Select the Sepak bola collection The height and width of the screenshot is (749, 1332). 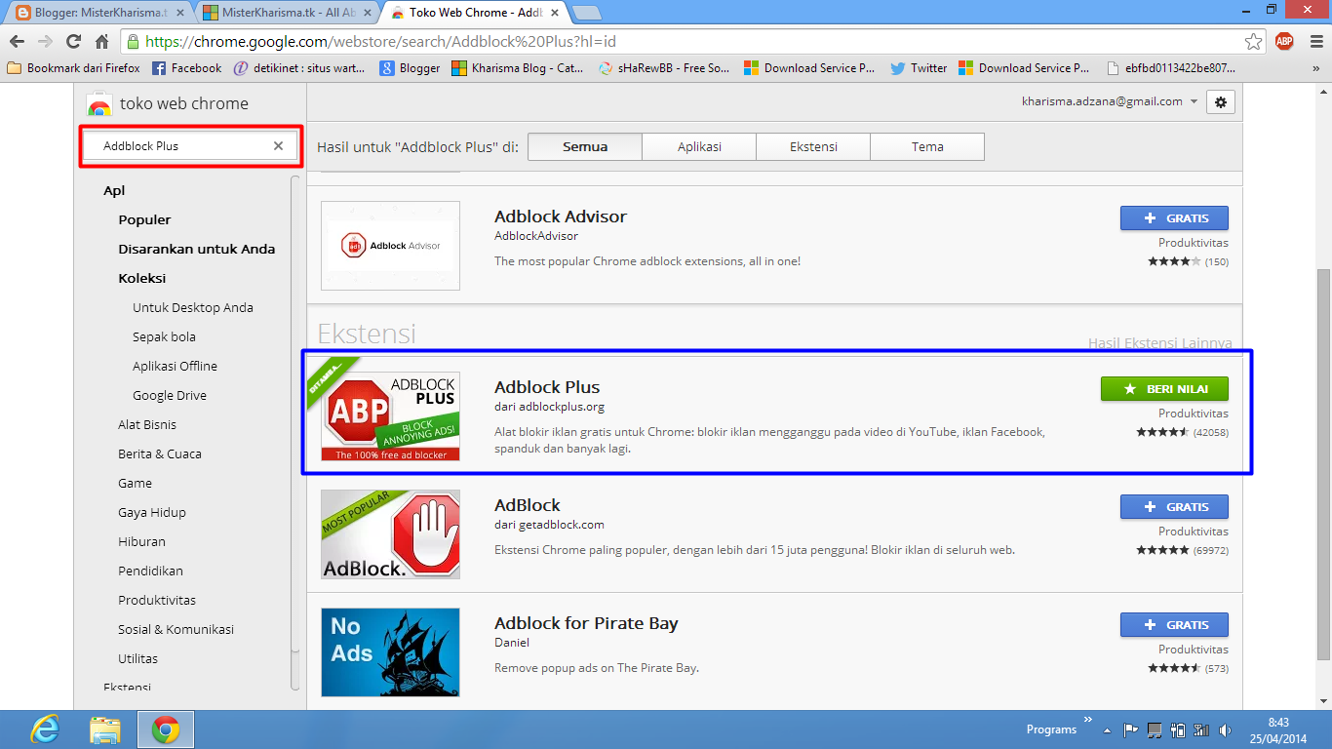point(164,336)
